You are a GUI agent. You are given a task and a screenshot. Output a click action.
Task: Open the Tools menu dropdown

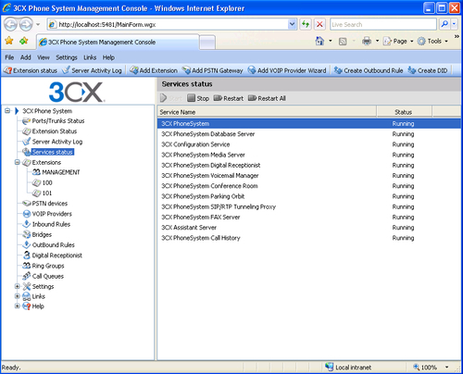point(446,42)
